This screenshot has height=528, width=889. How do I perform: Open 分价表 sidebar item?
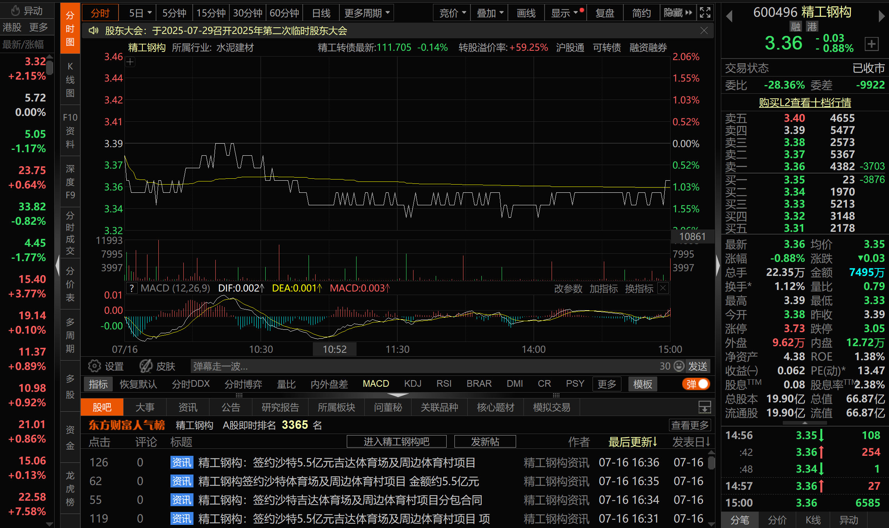click(x=70, y=284)
